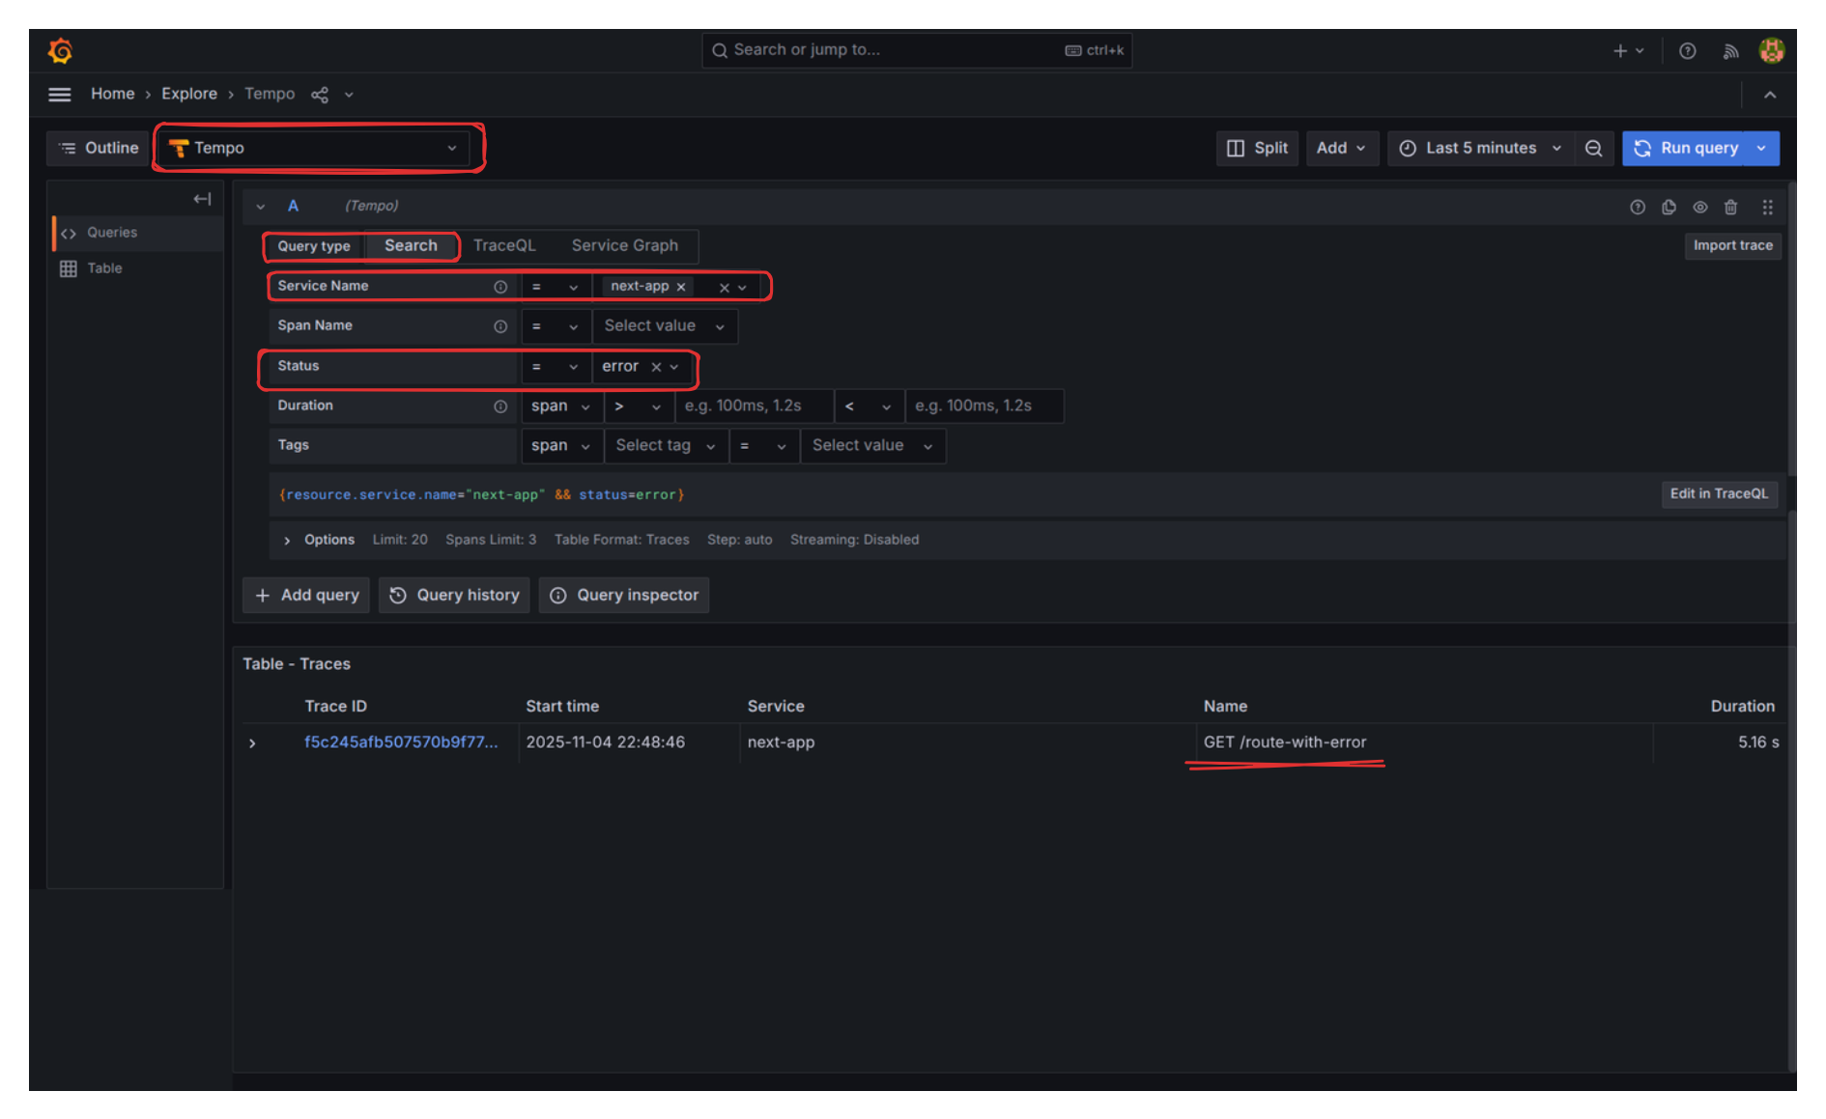Image resolution: width=1826 pixels, height=1119 pixels.
Task: Click the Grafana logo icon
Action: 60,50
